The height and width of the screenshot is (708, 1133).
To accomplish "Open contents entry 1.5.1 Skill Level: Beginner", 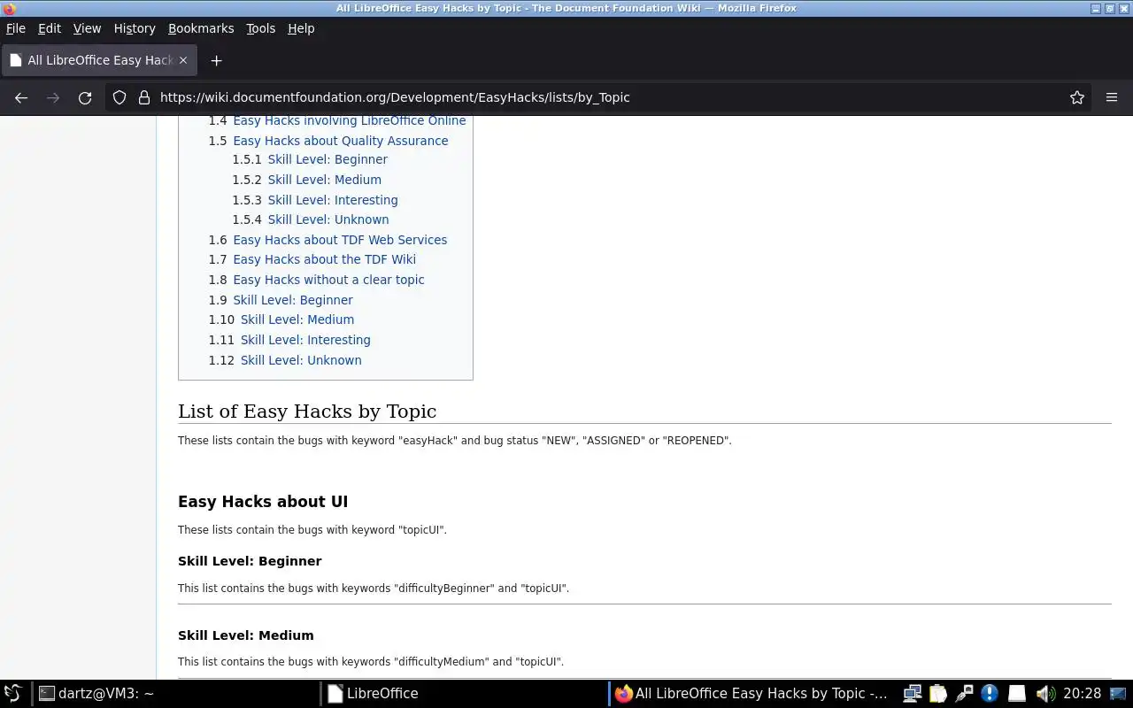I will (x=328, y=159).
